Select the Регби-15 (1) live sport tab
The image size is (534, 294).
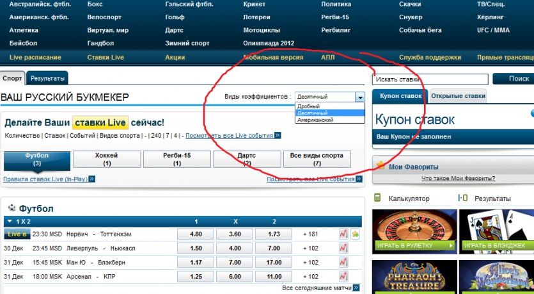coord(177,159)
